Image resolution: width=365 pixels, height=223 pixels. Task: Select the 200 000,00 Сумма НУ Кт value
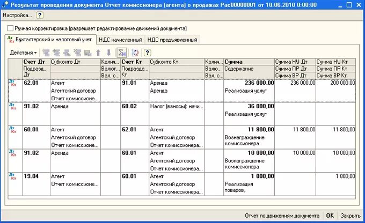click(342, 83)
